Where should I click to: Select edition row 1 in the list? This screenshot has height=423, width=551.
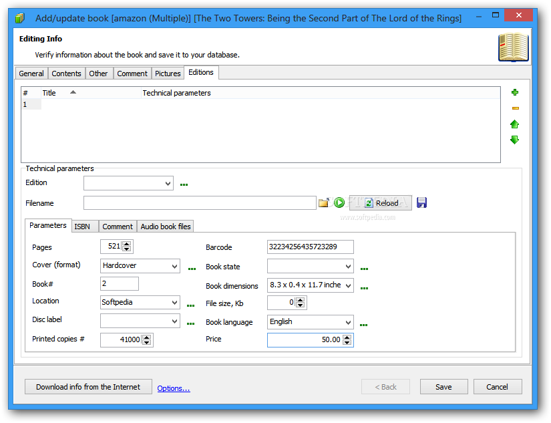tap(260, 104)
